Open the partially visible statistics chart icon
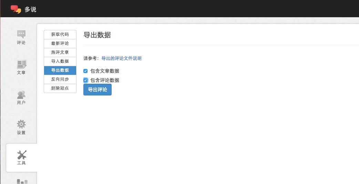The width and height of the screenshot is (359, 184). (x=22, y=182)
